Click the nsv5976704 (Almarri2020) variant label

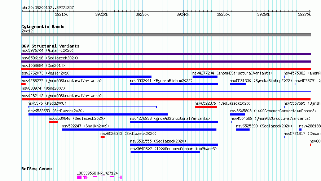click(x=48, y=50)
